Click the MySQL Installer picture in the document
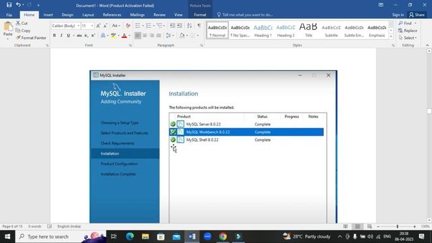Viewport: 432px width, 243px height. [213, 146]
